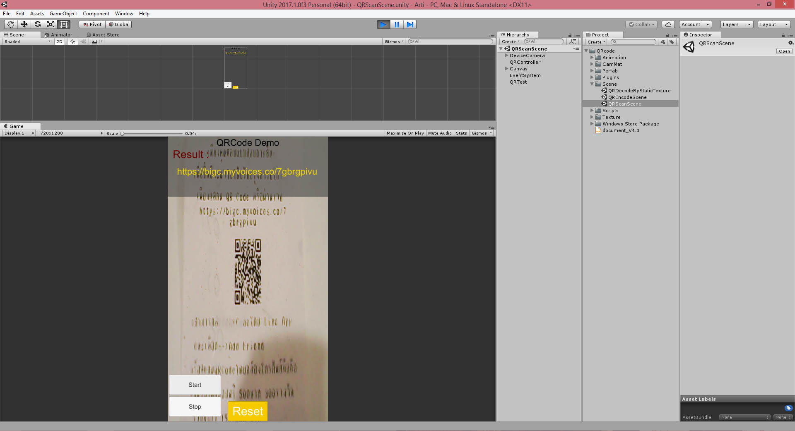Click Project search by type icon

pos(663,42)
